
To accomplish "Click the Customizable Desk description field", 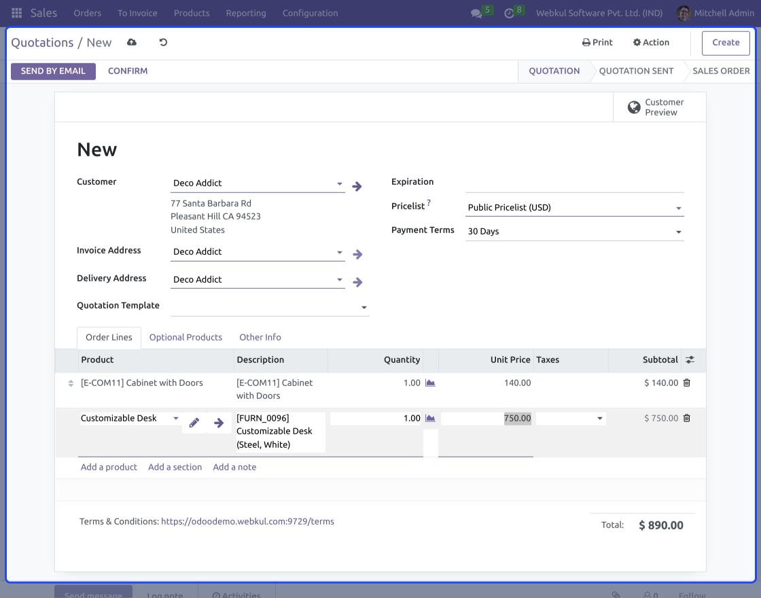I will pos(281,432).
